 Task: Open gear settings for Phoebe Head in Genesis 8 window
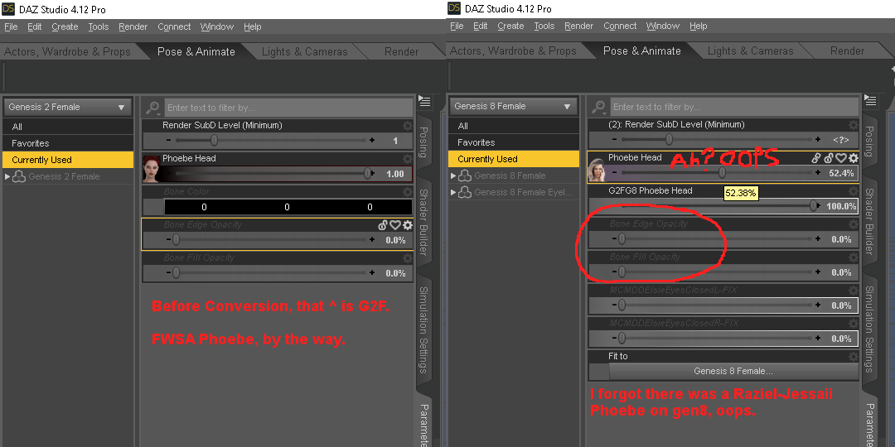854,158
